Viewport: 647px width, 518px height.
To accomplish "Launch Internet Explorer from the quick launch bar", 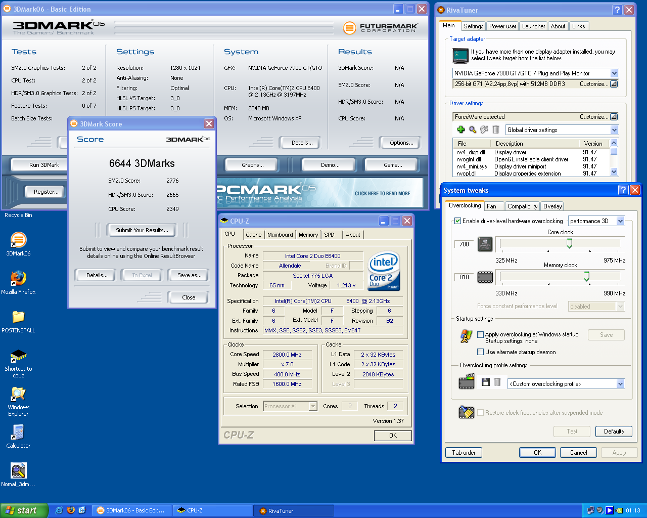I will (x=59, y=510).
